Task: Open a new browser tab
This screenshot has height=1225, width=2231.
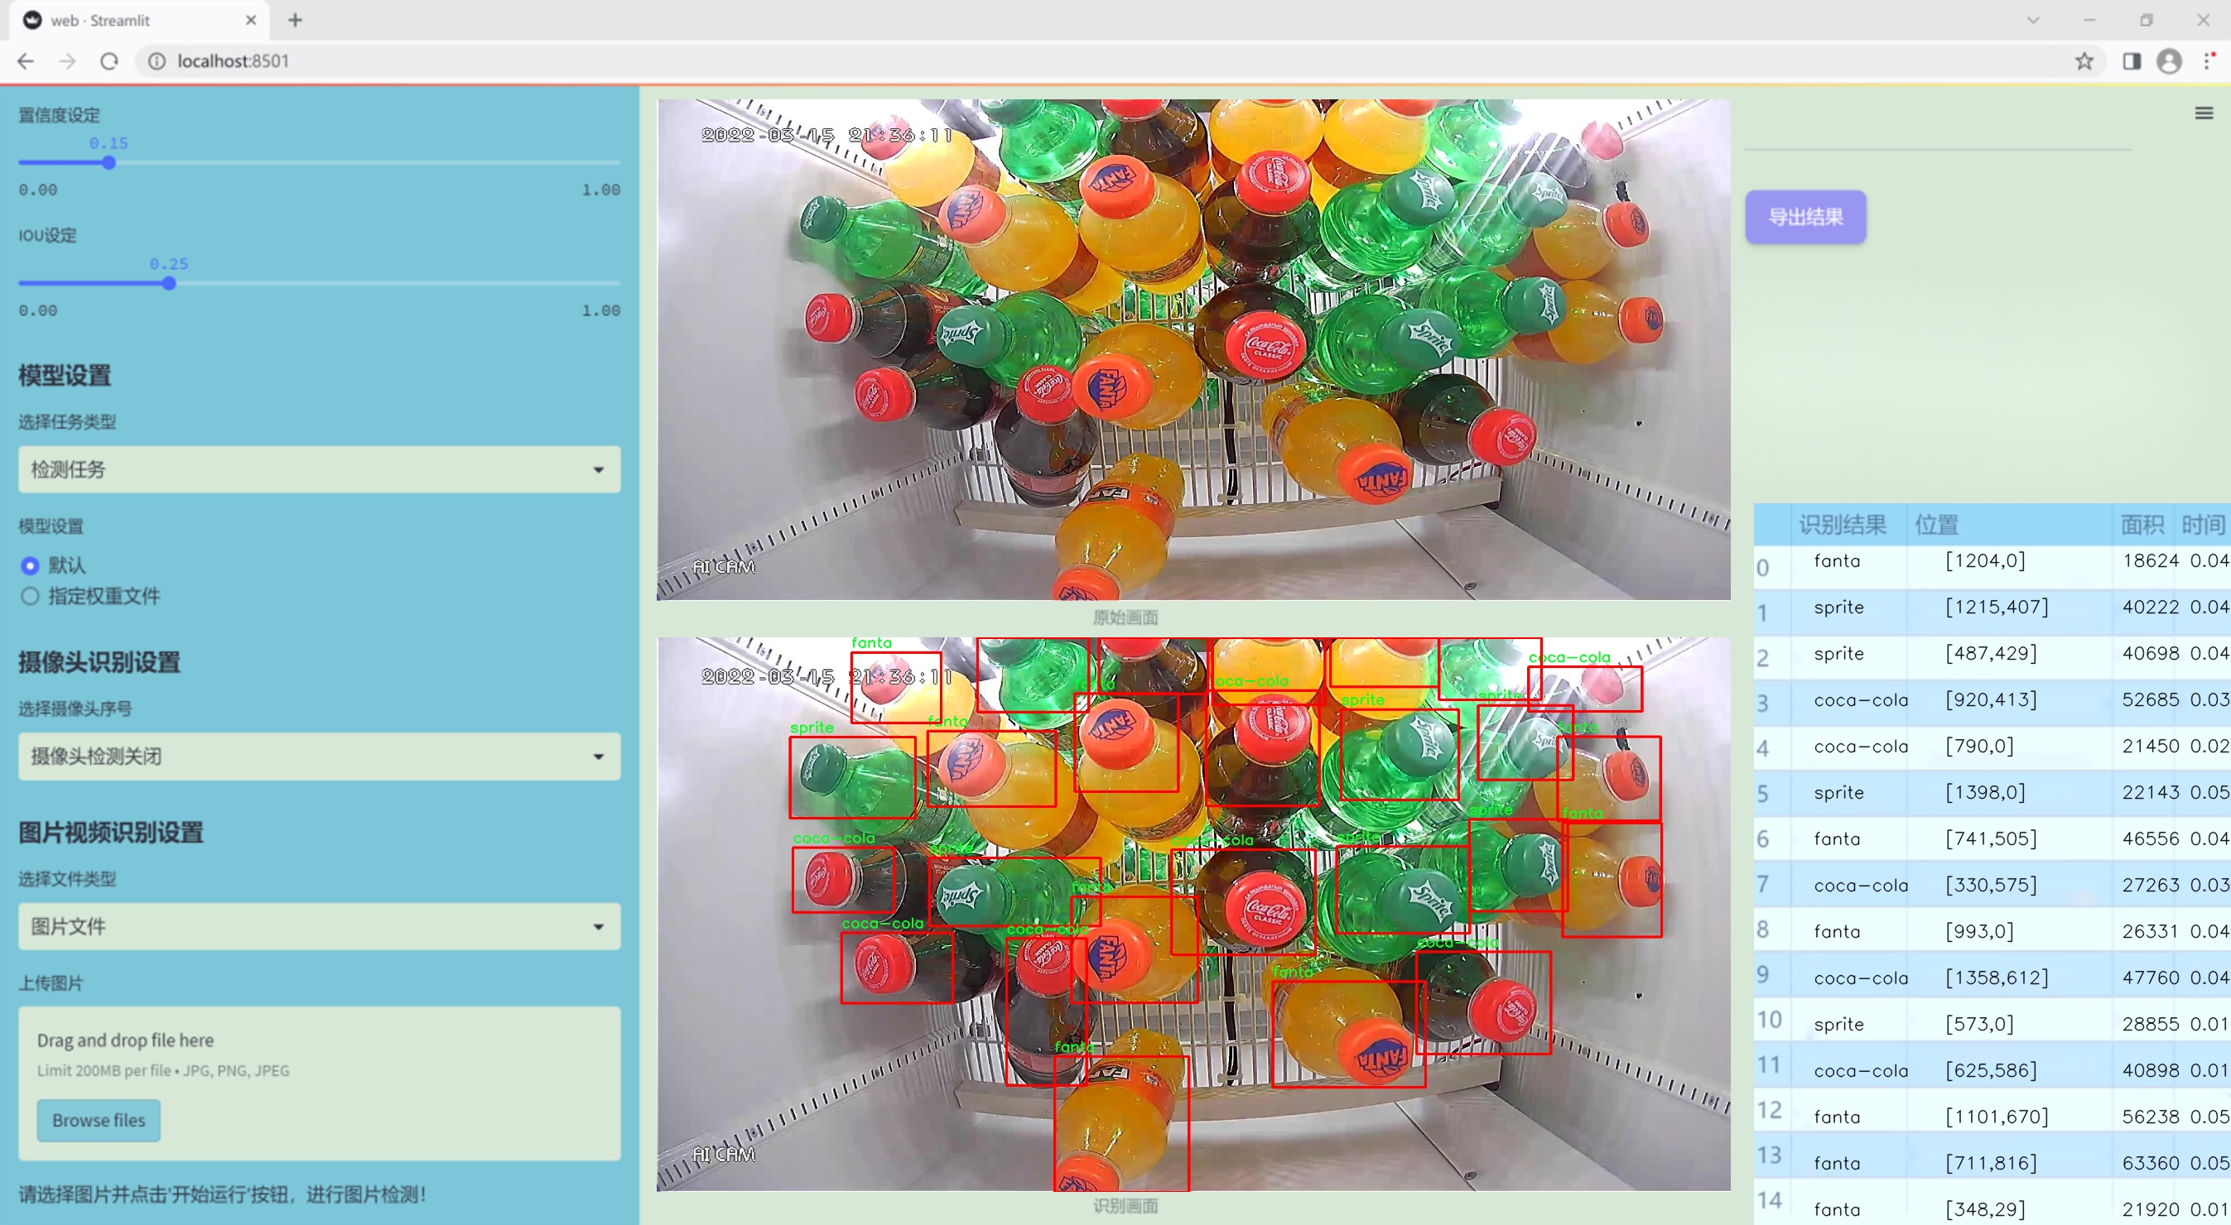Action: tap(296, 20)
